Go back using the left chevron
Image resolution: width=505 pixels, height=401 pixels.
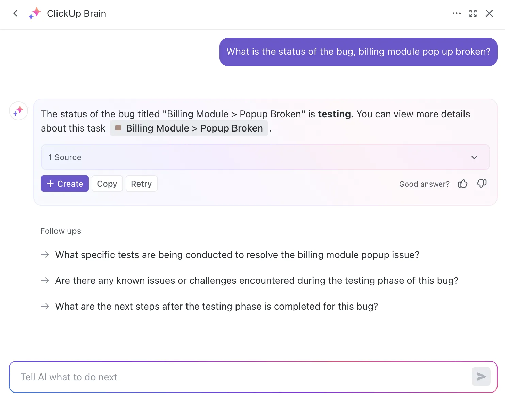(15, 13)
